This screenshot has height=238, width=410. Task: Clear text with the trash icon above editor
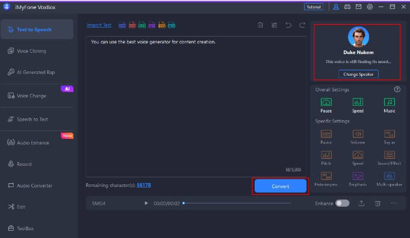click(x=260, y=25)
